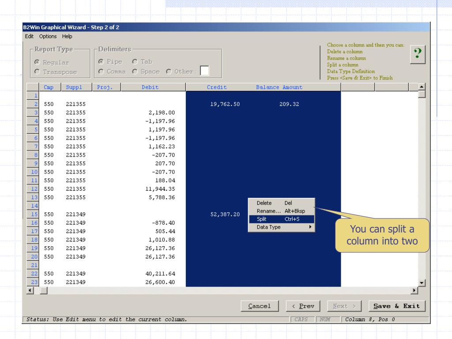Click the debit value 1,010.88
The height and width of the screenshot is (339, 452).
point(162,240)
